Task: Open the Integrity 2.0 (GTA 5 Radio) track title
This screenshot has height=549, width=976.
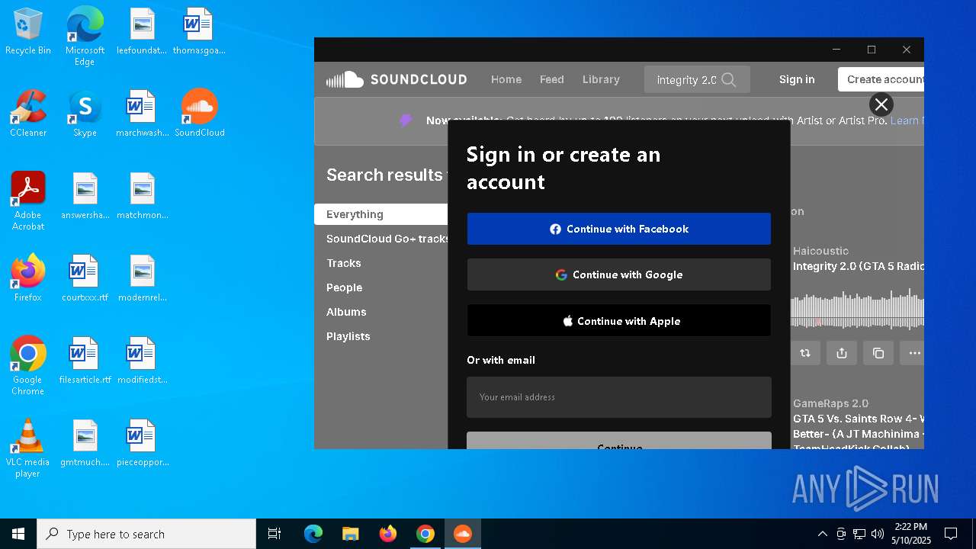Action: coord(859,266)
